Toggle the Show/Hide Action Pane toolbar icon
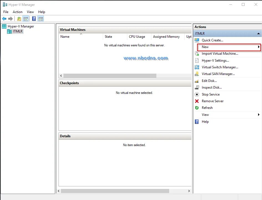Screen dimensions: 262x200 click(x=40, y=19)
